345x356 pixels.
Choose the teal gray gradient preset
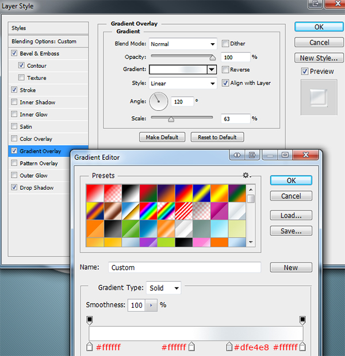(202, 229)
